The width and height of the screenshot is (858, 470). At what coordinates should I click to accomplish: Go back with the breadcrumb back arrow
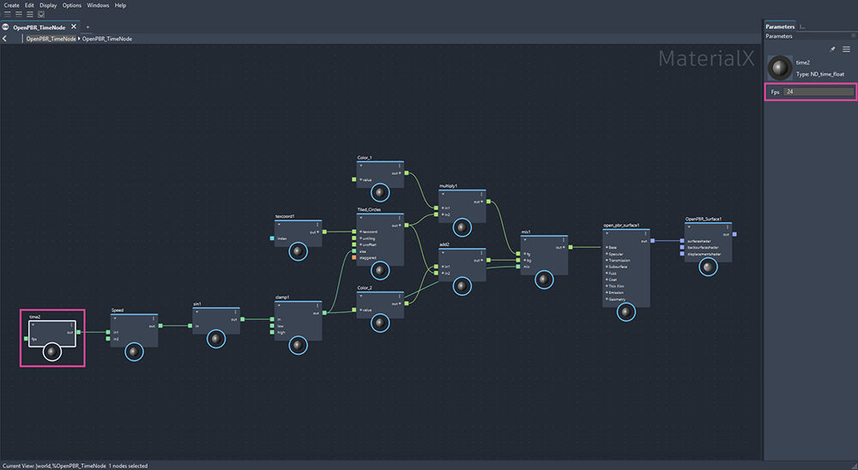click(5, 39)
